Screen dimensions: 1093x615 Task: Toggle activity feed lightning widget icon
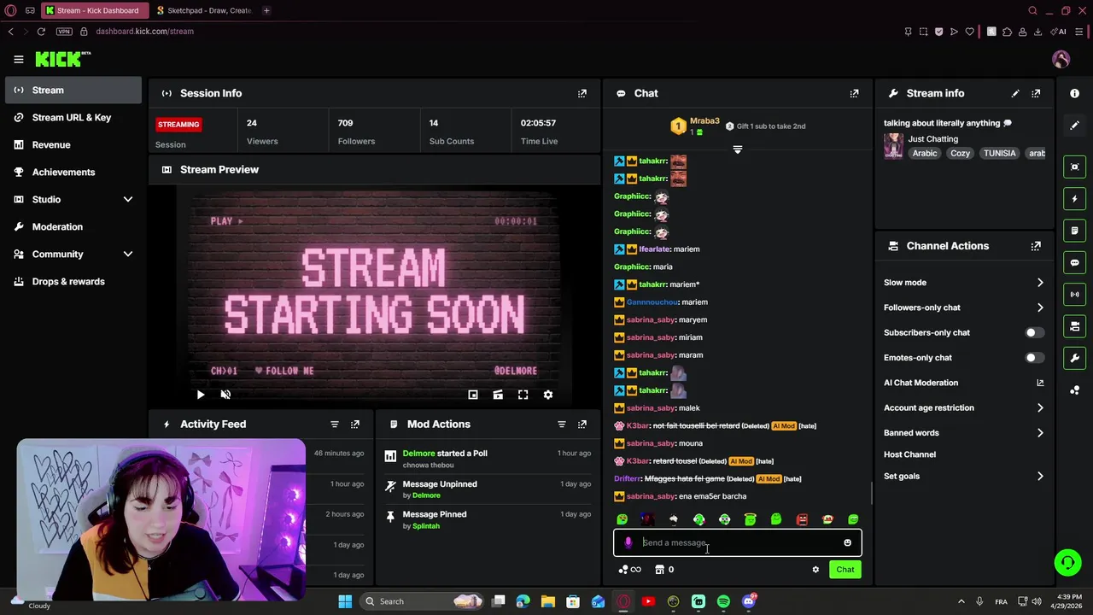click(x=1075, y=199)
